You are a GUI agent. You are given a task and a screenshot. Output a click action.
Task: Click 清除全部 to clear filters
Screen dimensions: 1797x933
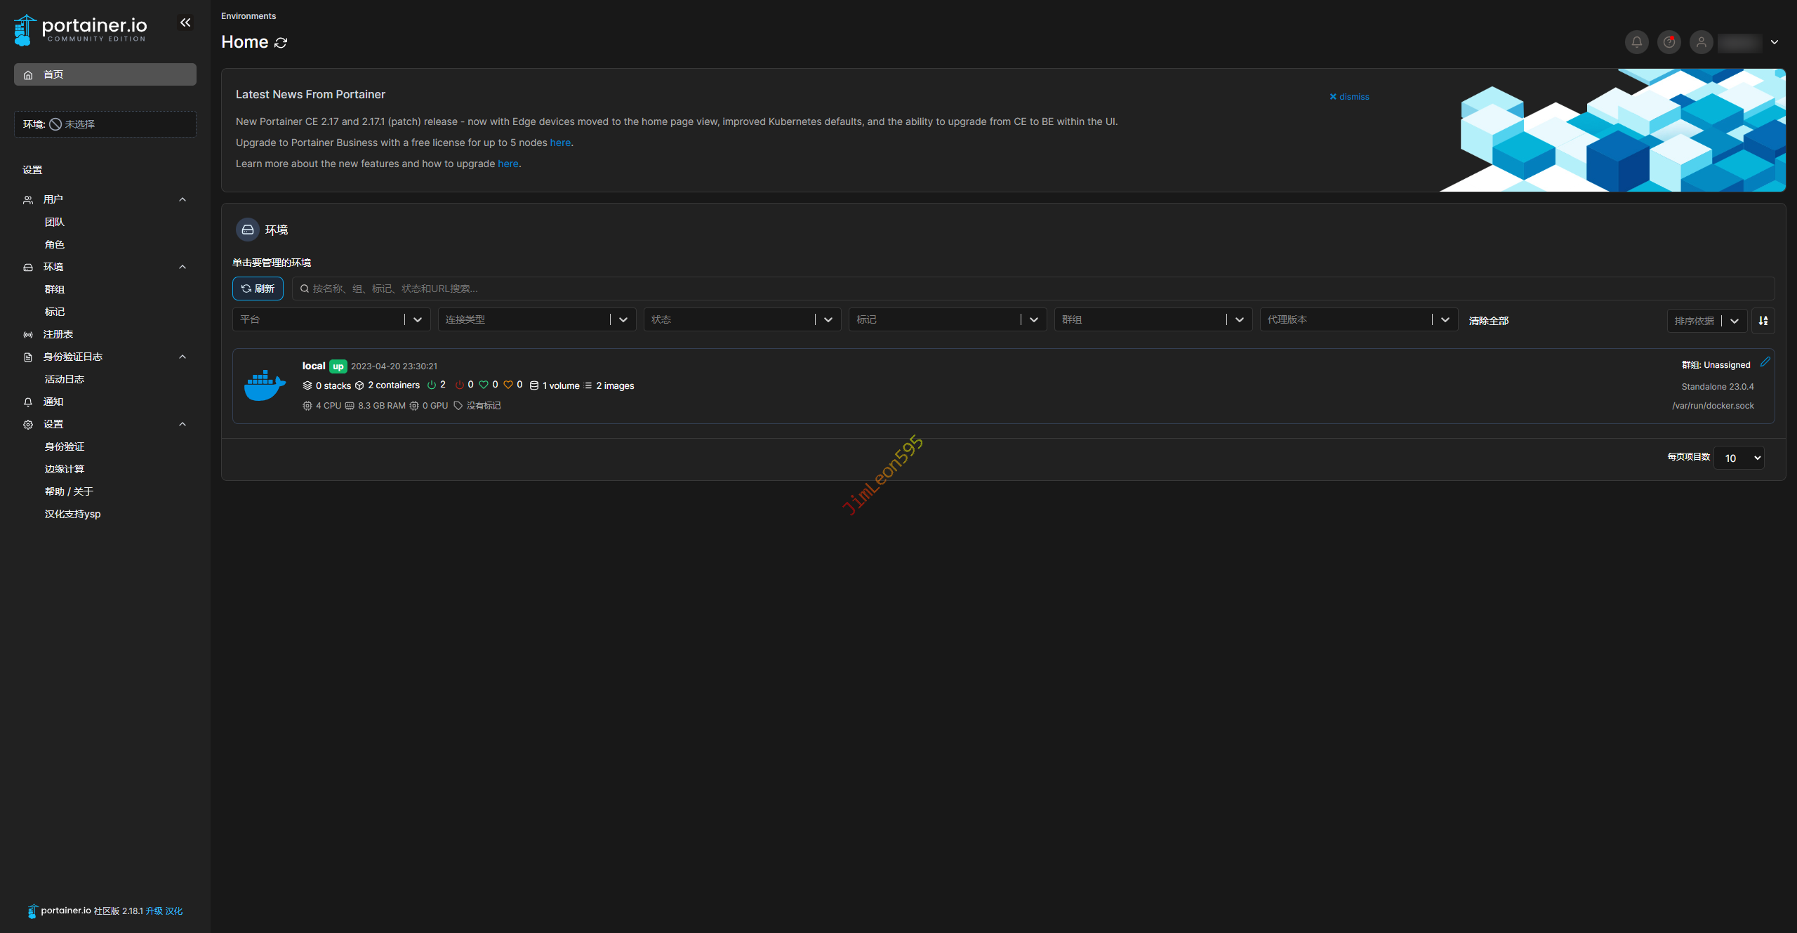[x=1488, y=320]
